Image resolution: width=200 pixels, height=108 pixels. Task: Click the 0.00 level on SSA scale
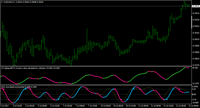[x=194, y=94]
